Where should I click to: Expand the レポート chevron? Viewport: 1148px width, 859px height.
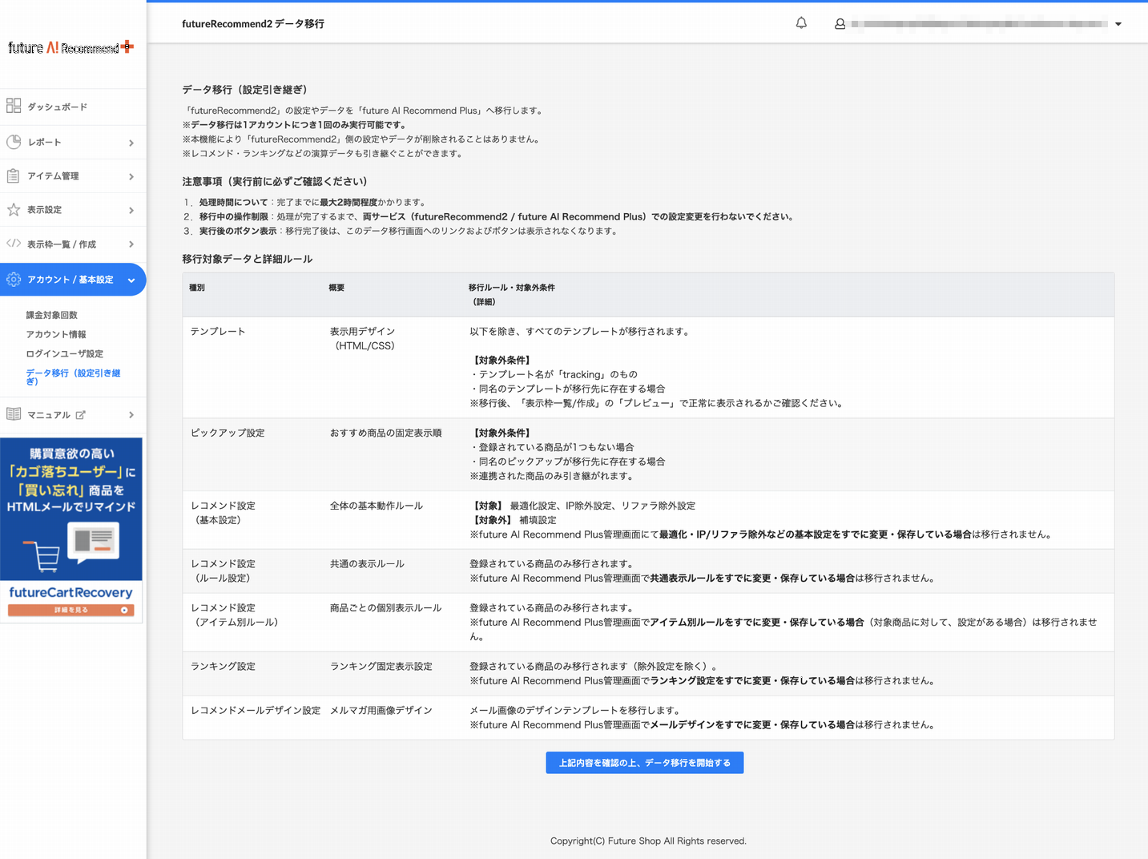[131, 143]
